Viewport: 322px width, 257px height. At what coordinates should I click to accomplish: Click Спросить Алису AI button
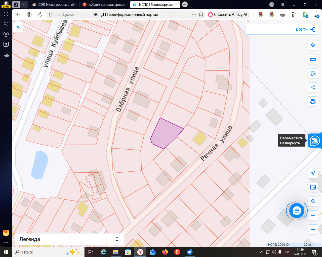click(x=228, y=15)
